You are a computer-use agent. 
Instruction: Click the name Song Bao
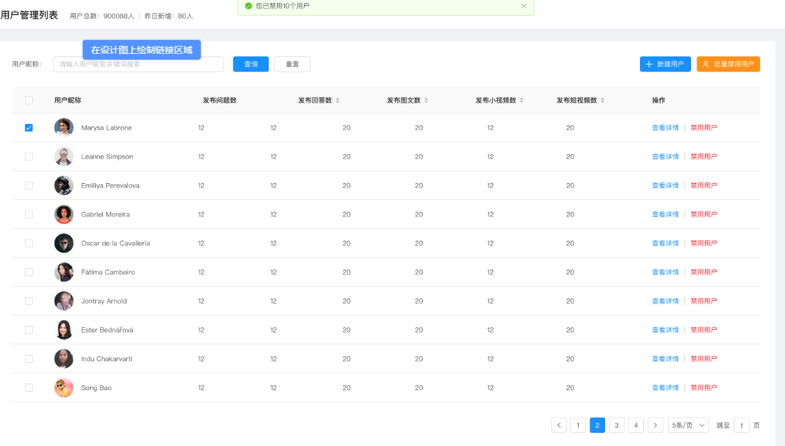coord(96,388)
